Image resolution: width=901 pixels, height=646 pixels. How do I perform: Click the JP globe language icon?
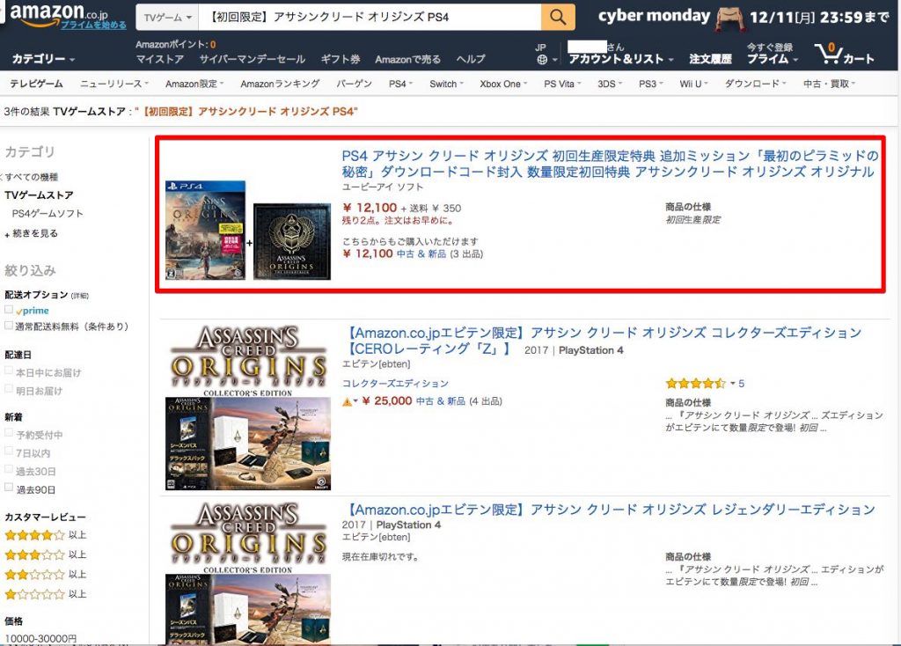[542, 60]
